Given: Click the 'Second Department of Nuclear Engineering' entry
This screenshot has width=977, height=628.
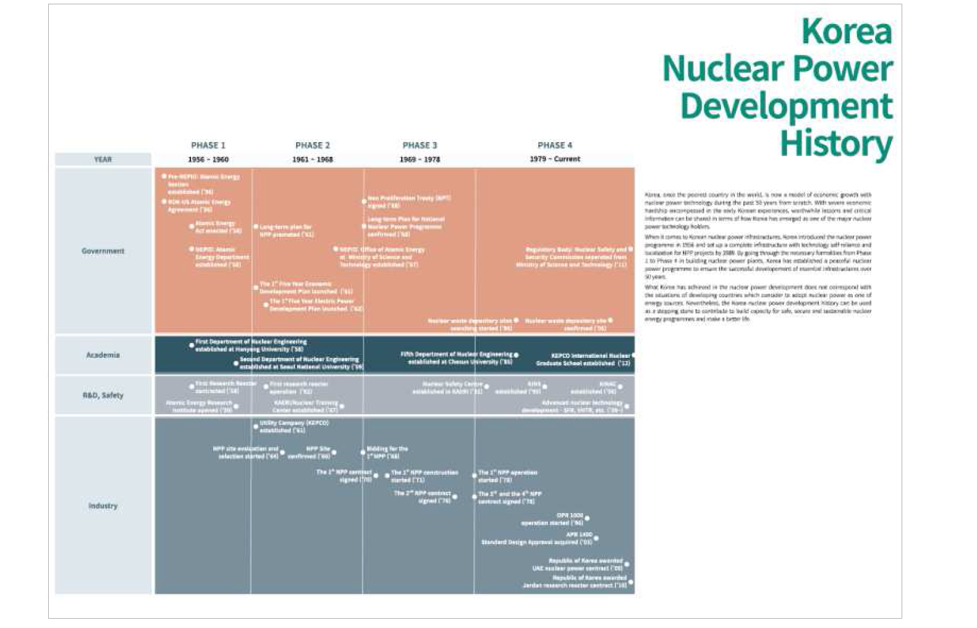Looking at the screenshot, I should coord(299,363).
